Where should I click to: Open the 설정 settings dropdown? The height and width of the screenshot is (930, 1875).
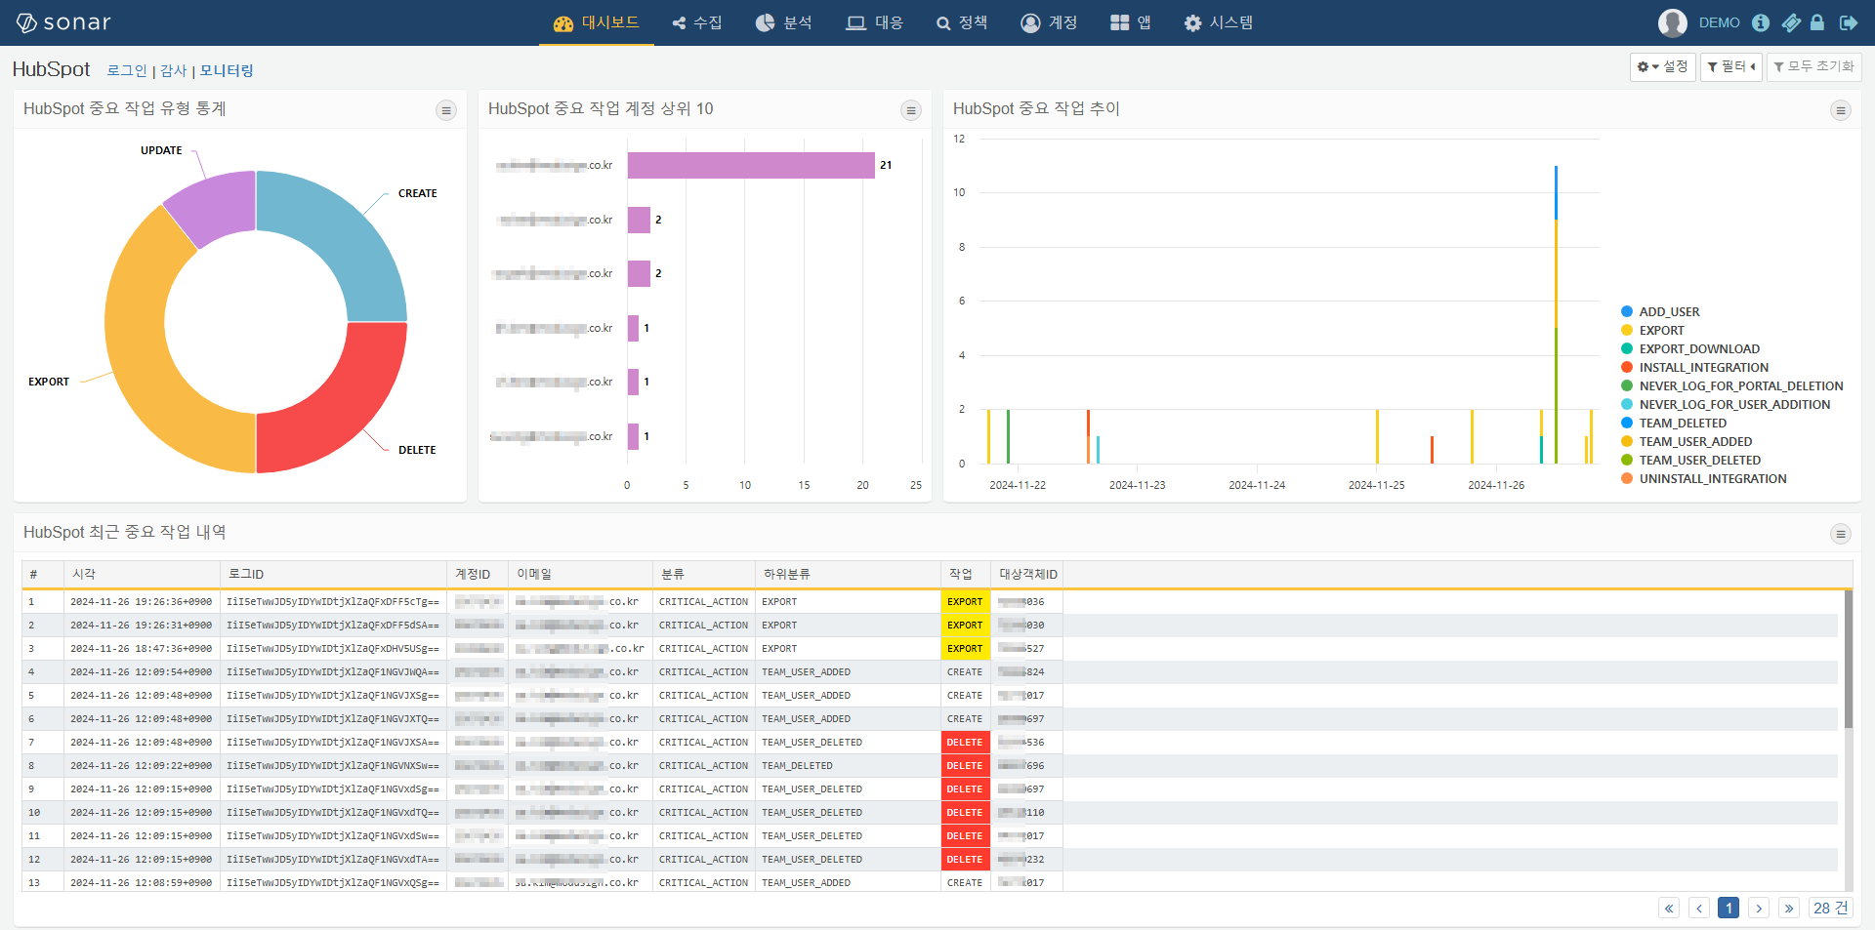1662,66
